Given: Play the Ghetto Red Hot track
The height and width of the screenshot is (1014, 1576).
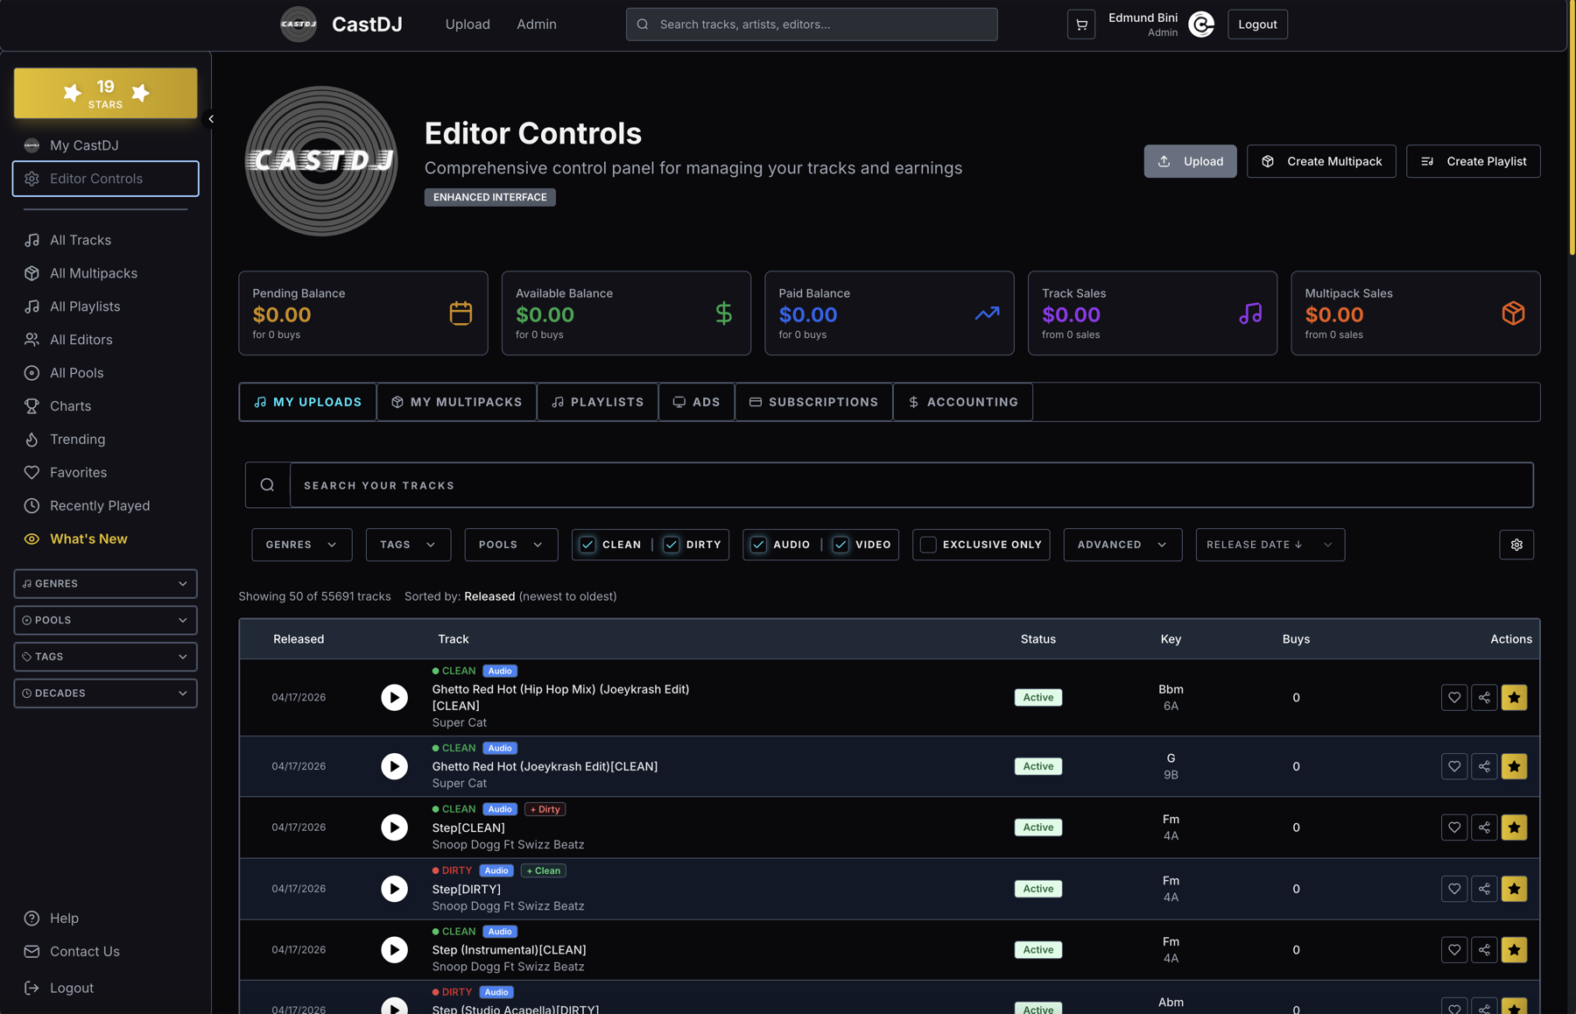Looking at the screenshot, I should tap(394, 697).
